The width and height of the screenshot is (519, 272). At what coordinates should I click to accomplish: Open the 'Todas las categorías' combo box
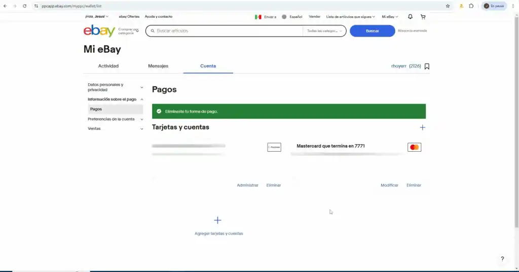324,31
